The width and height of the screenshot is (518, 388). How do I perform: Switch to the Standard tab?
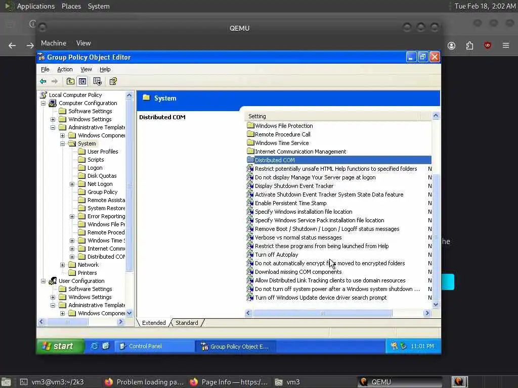[187, 323]
